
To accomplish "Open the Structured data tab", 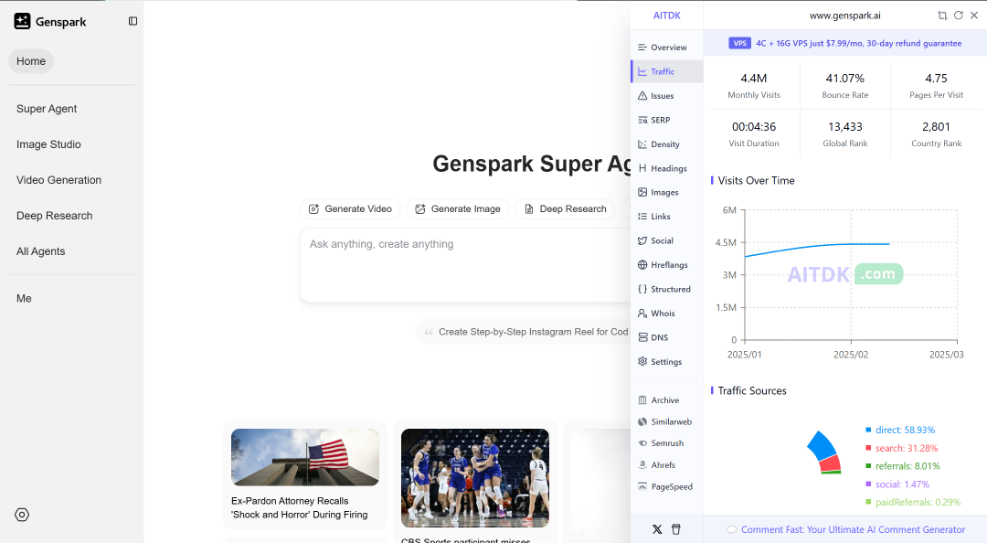I will pos(666,289).
